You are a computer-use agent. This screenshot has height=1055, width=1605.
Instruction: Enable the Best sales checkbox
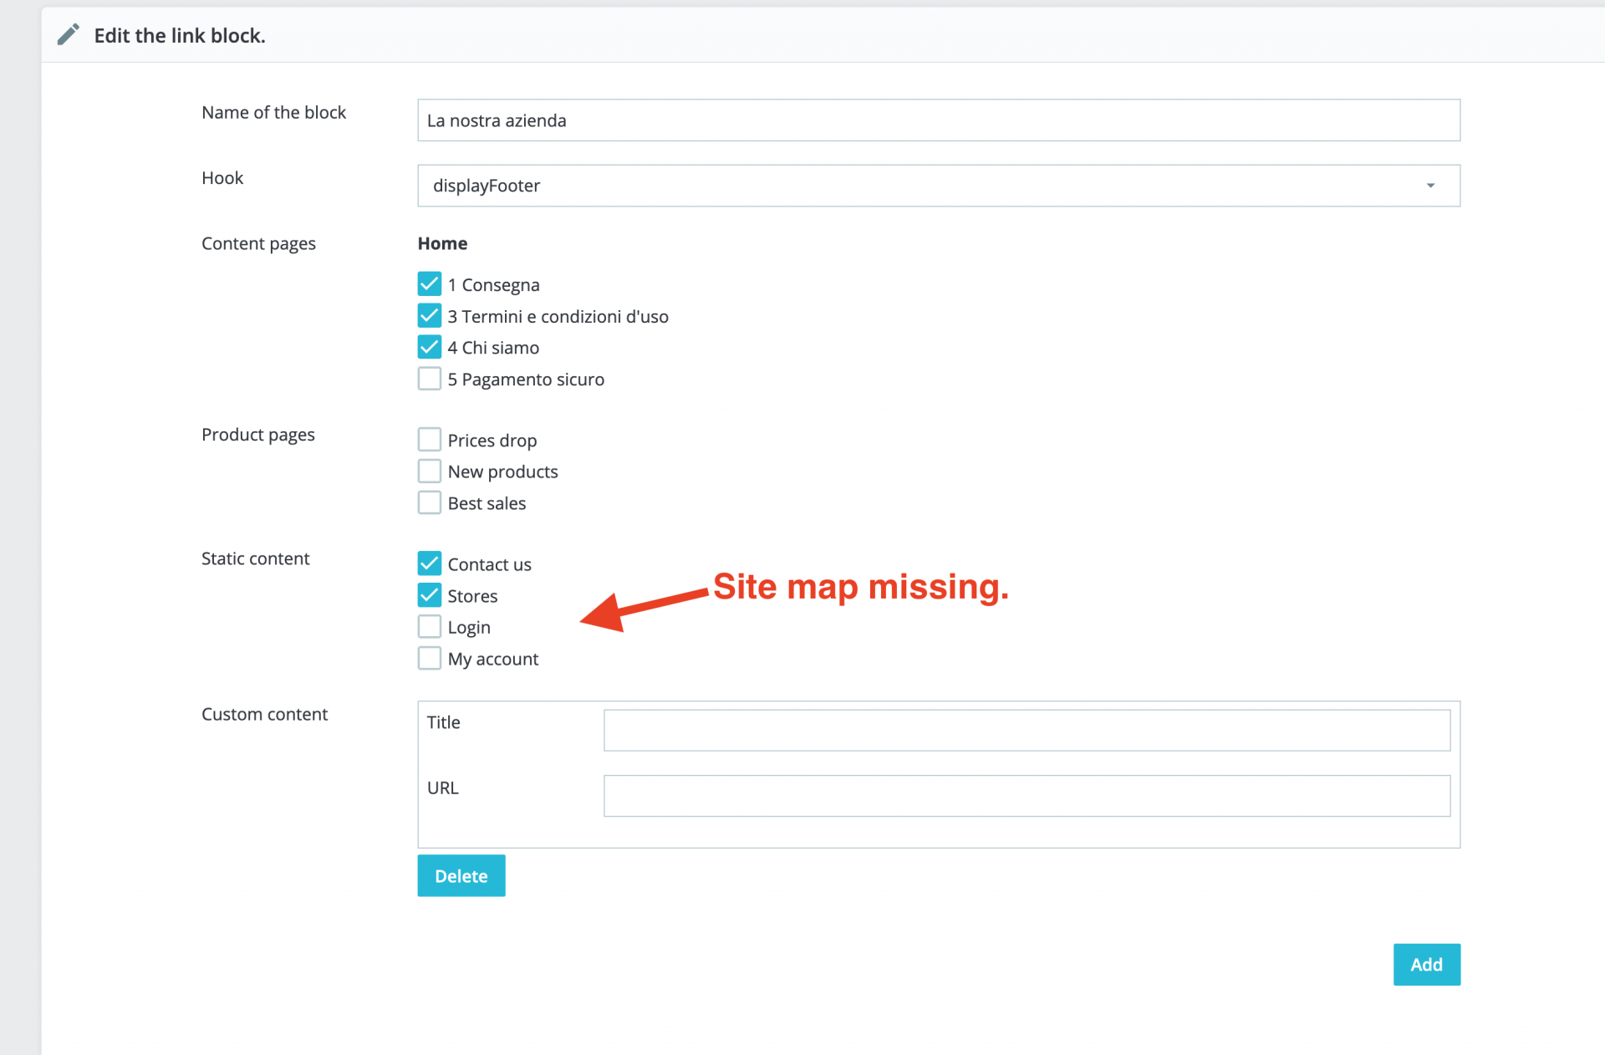pyautogui.click(x=429, y=502)
